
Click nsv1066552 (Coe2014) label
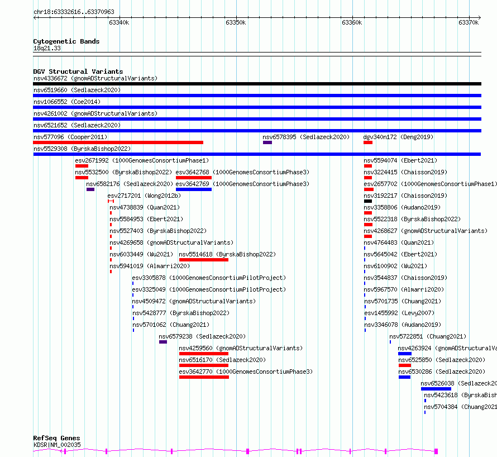67,102
